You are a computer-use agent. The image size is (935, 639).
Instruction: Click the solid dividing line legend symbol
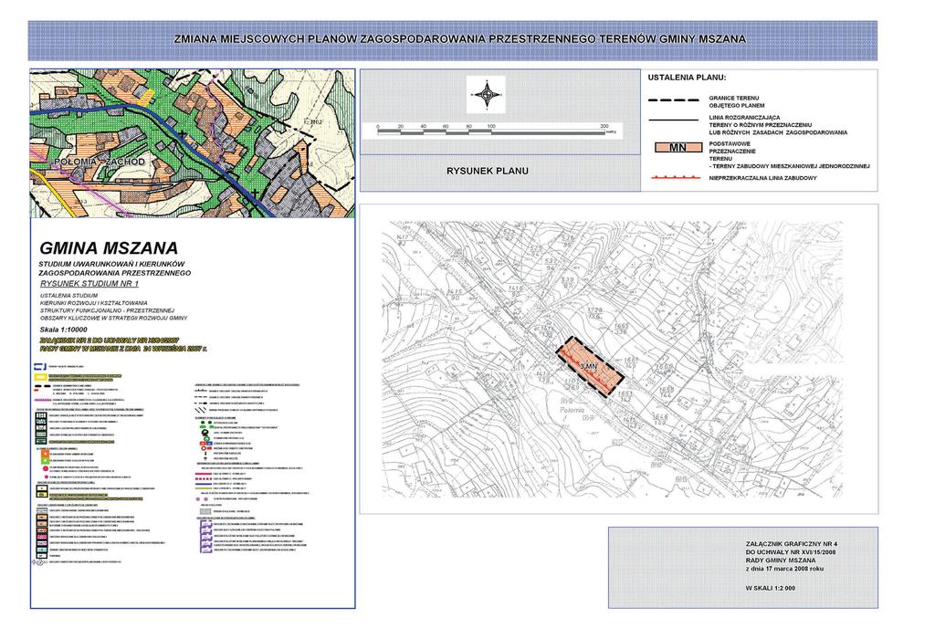click(x=673, y=121)
